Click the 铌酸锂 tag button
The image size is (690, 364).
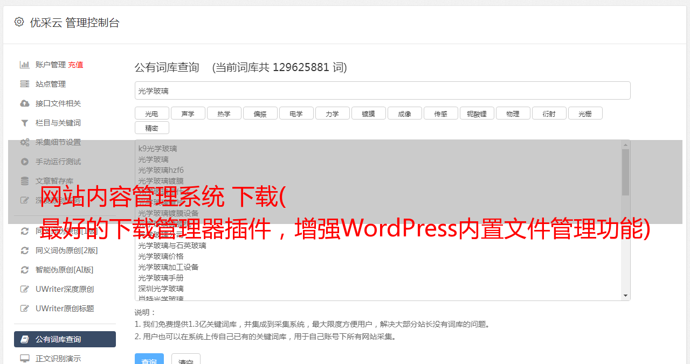[x=477, y=113]
